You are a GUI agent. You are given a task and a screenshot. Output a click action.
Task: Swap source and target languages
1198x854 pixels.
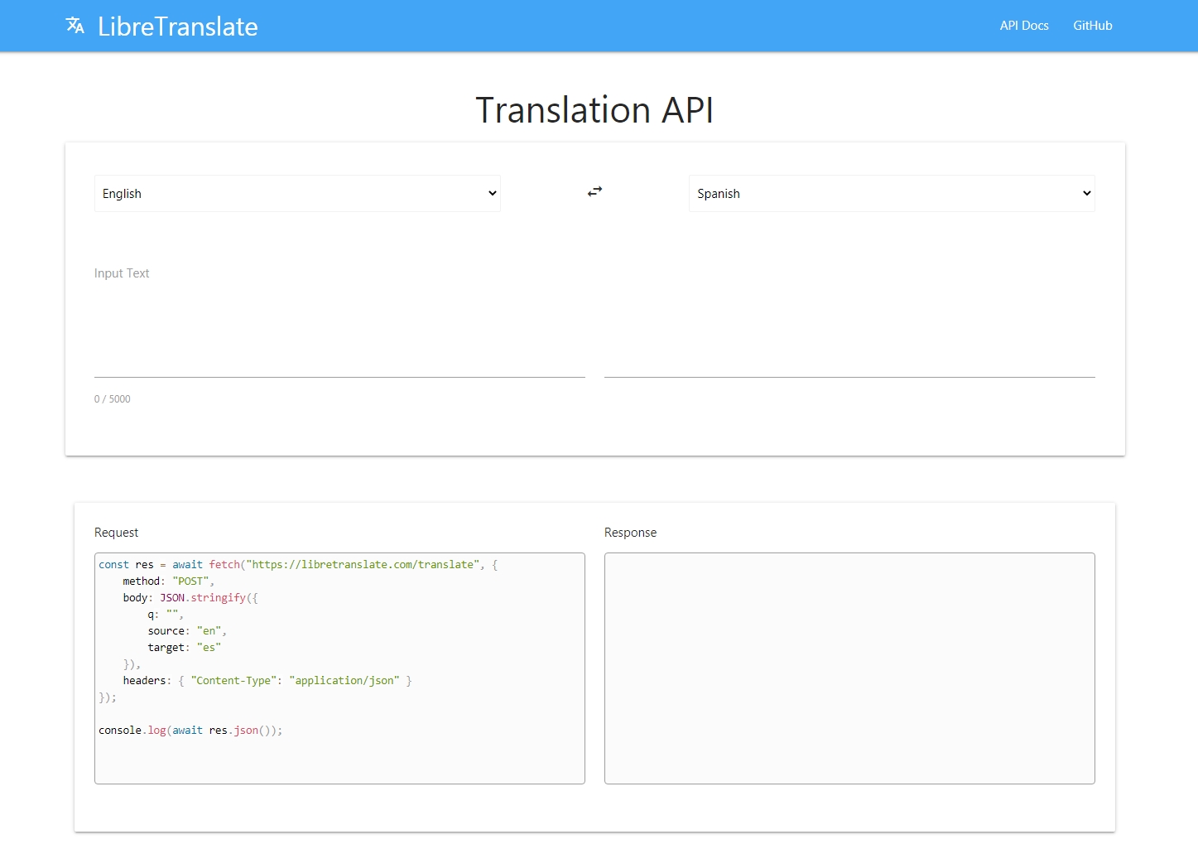click(594, 191)
